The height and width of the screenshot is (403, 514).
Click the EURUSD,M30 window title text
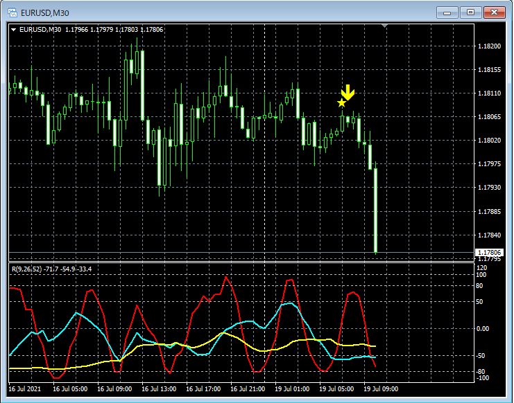44,12
